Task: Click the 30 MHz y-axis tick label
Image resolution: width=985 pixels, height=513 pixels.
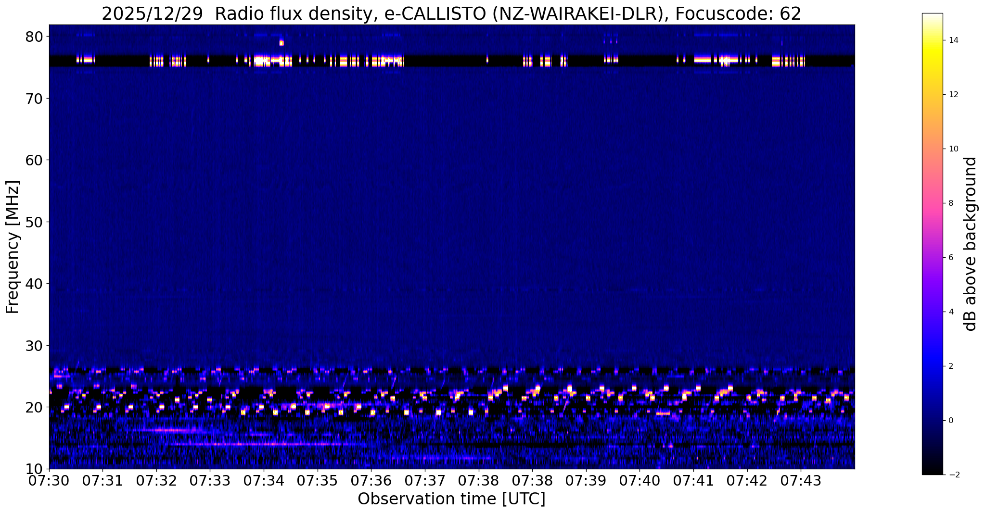Action: pyautogui.click(x=35, y=345)
